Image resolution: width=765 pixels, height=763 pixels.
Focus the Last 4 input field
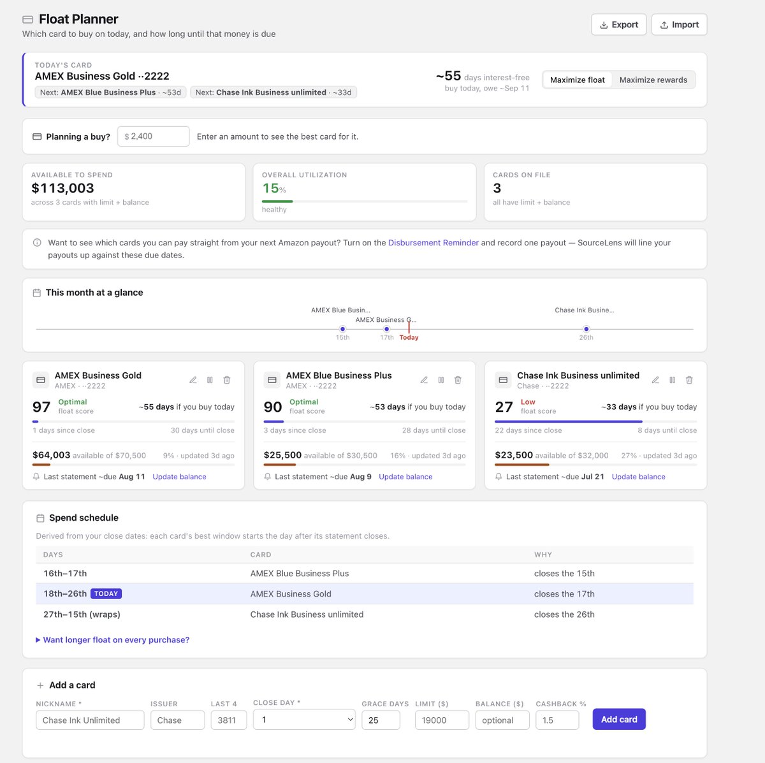point(229,720)
